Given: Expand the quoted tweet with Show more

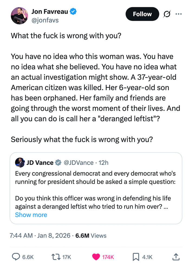Looking at the screenshot, I should 31,215.
